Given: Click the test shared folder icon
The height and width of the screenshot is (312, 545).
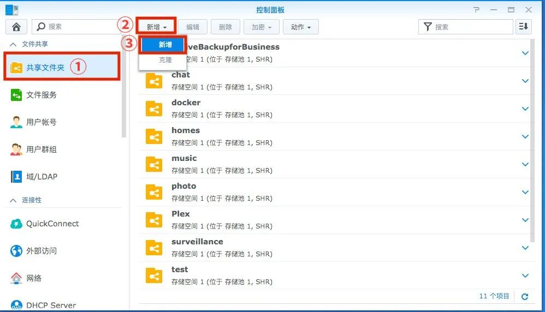Looking at the screenshot, I should 154,275.
